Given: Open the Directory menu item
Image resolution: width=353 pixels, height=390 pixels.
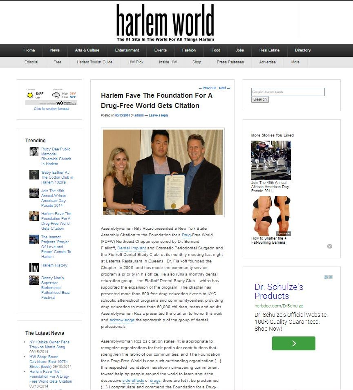Looking at the screenshot, I should 303,50.
